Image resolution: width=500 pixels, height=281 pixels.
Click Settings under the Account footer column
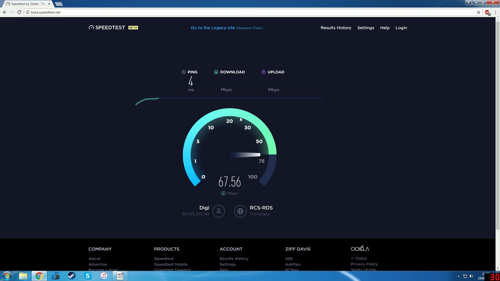[x=227, y=264]
